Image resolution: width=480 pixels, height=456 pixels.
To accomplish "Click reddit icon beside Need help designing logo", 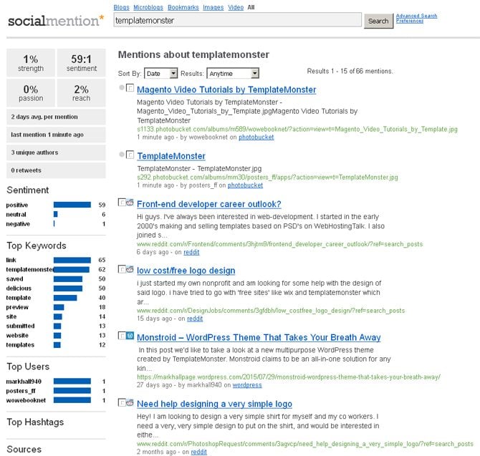I will click(130, 404).
